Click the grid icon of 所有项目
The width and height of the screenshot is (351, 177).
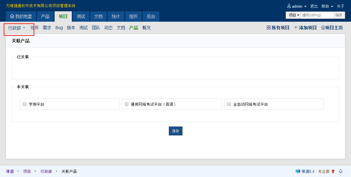coord(269,28)
